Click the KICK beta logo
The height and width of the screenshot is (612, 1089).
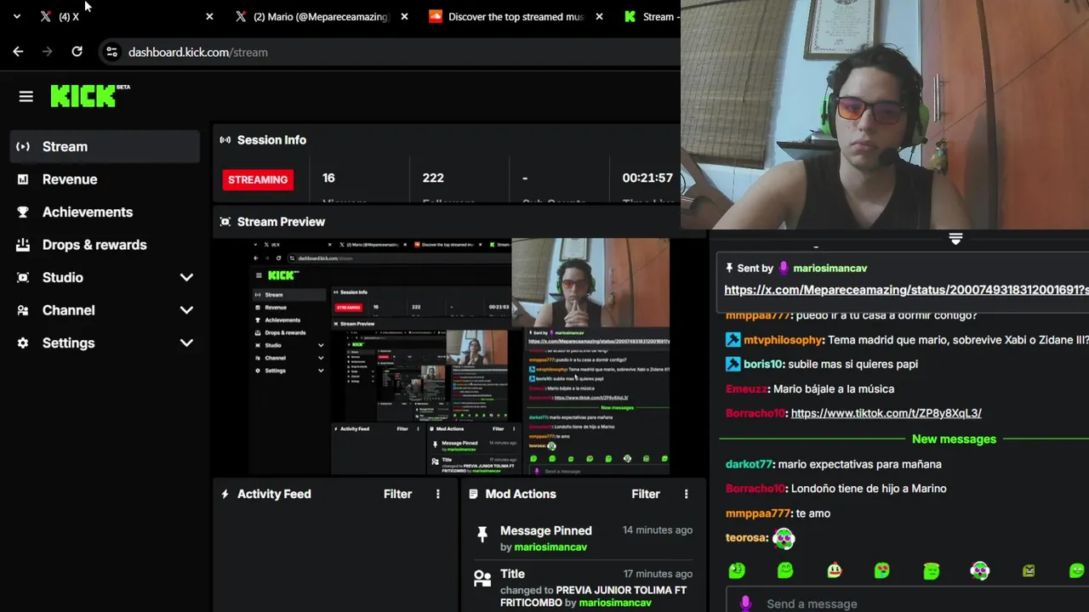point(89,96)
